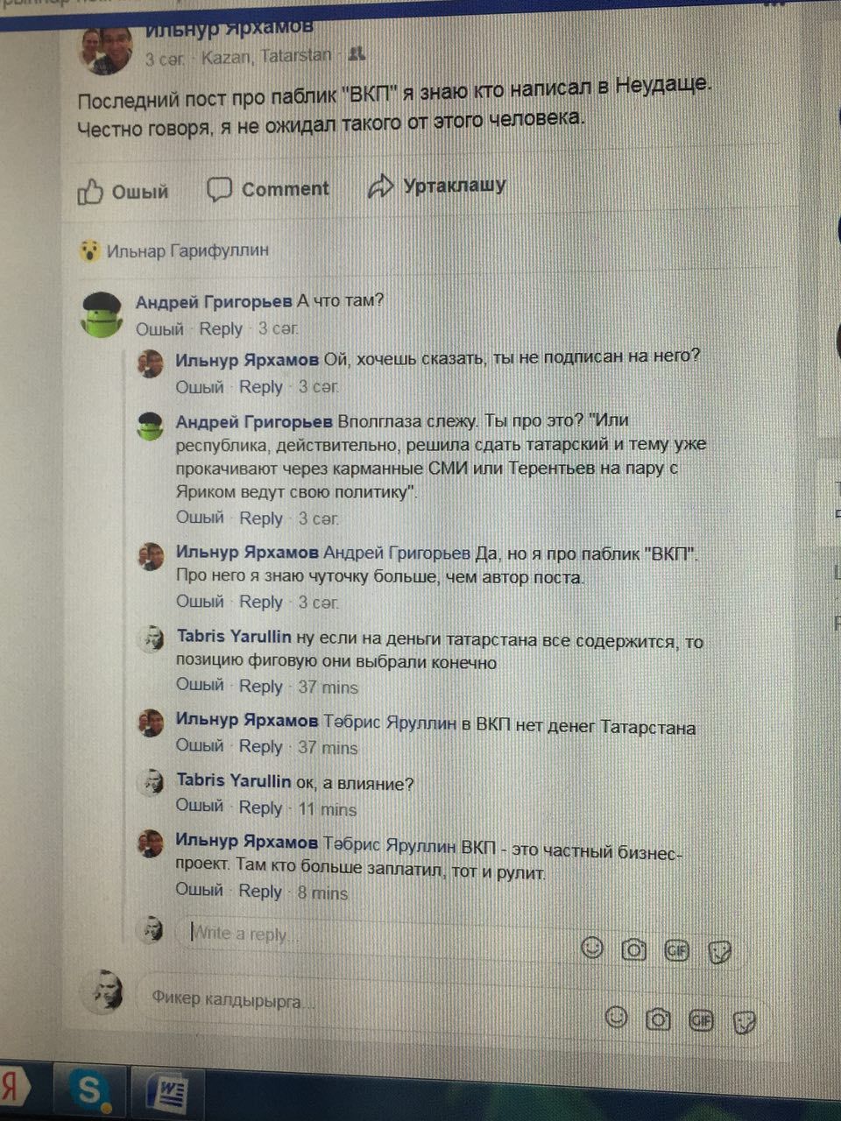841x1121 pixels.
Task: Open Tabris Yarullin's profile from 'ок, а влияние?' comment
Action: pyautogui.click(x=234, y=780)
